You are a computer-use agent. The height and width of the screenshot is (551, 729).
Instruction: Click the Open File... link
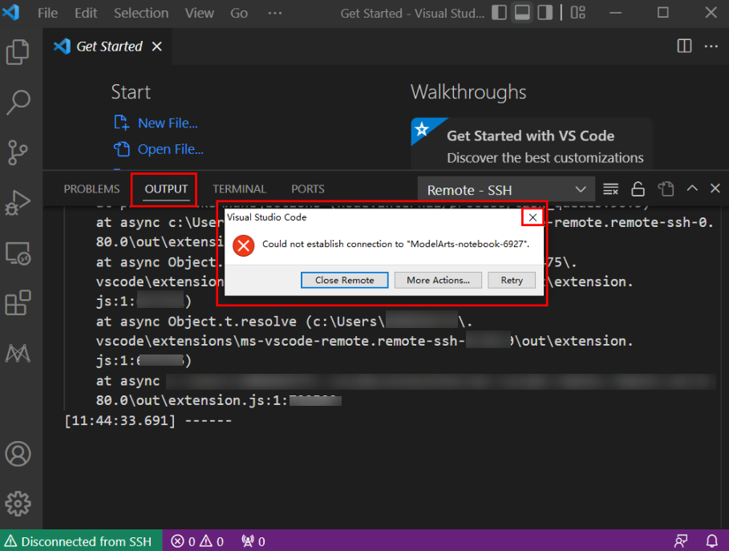click(x=170, y=149)
